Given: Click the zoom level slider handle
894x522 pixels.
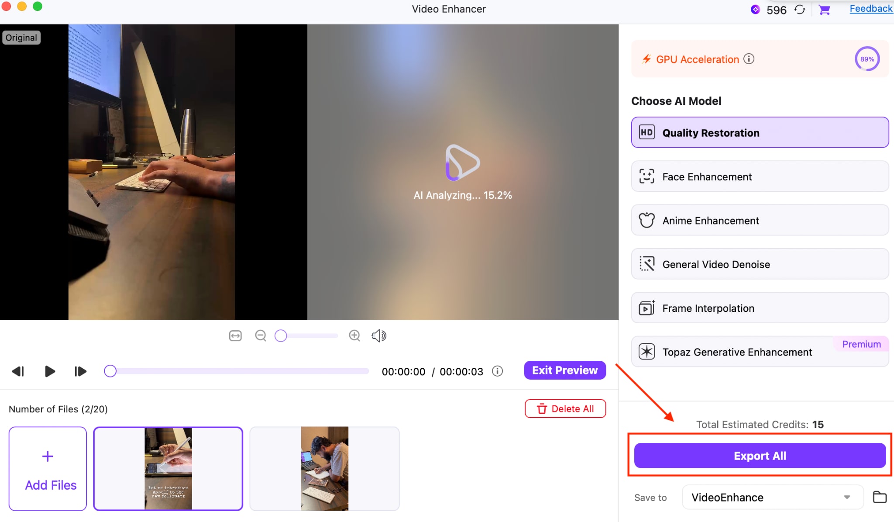Looking at the screenshot, I should point(281,335).
